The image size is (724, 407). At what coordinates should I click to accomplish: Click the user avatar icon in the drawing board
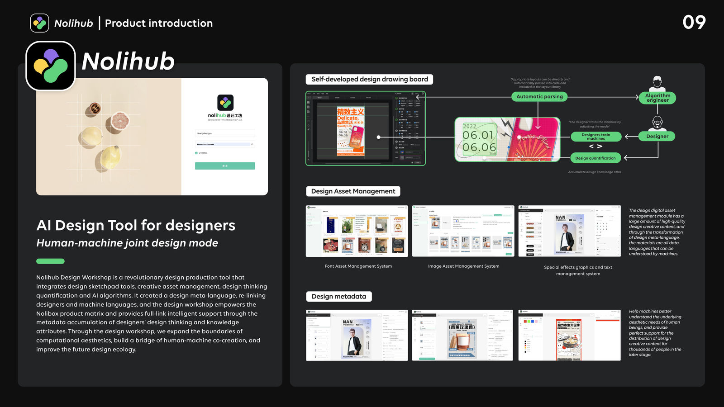[x=412, y=94]
